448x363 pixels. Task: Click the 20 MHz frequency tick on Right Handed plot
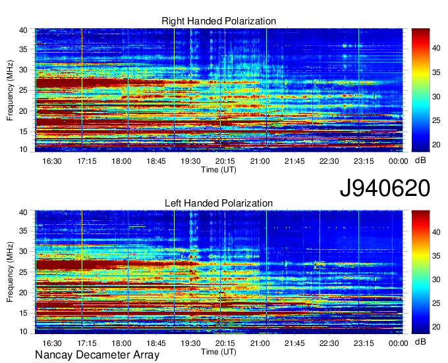23,111
